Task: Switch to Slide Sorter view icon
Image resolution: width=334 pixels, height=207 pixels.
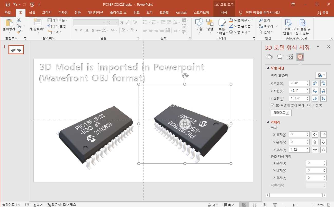Action: (254, 205)
